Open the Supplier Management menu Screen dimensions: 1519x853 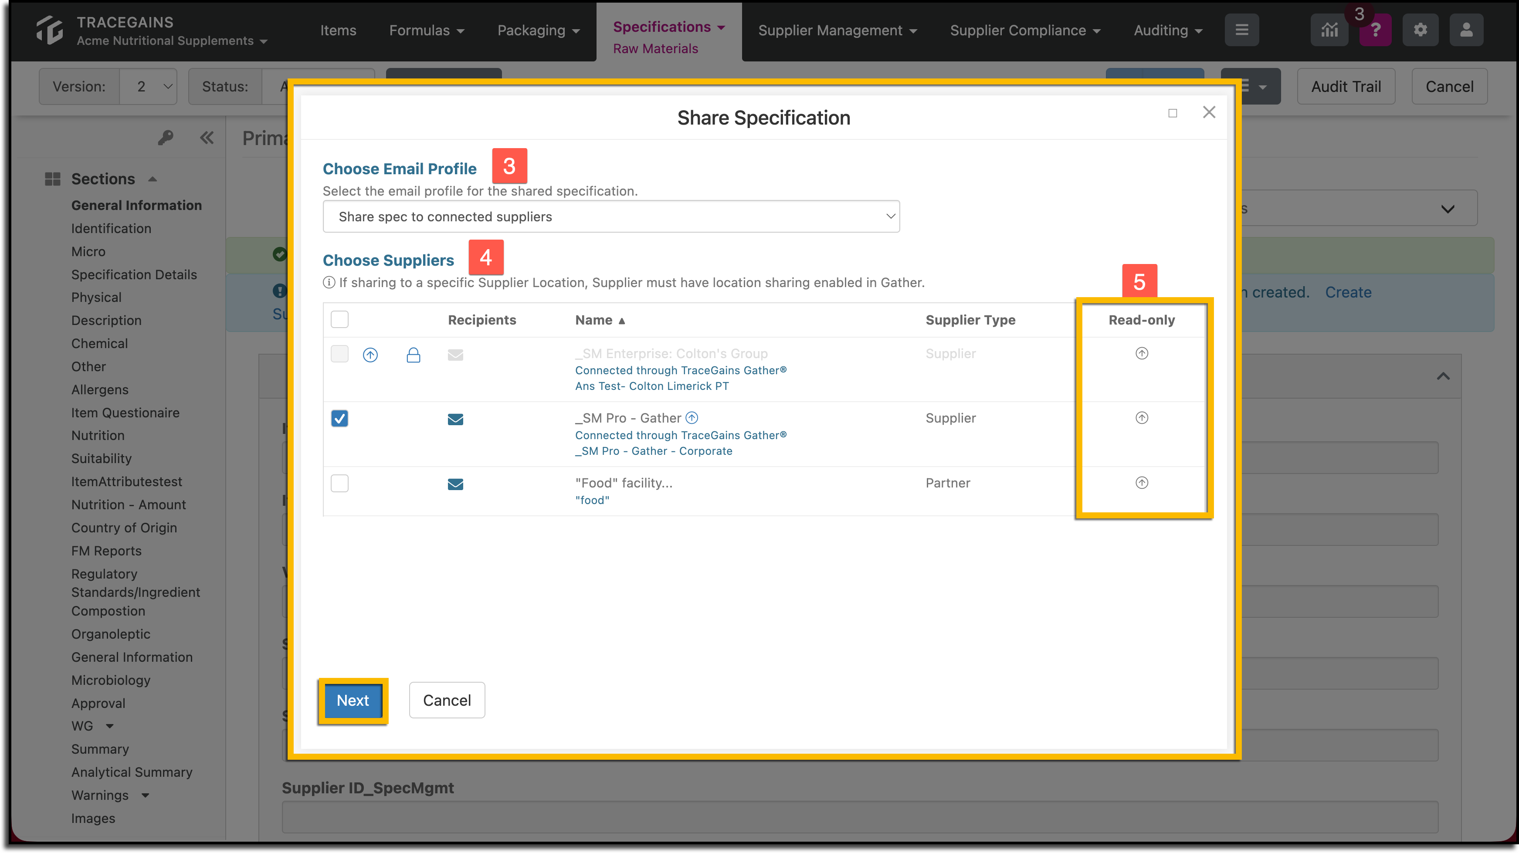point(837,30)
